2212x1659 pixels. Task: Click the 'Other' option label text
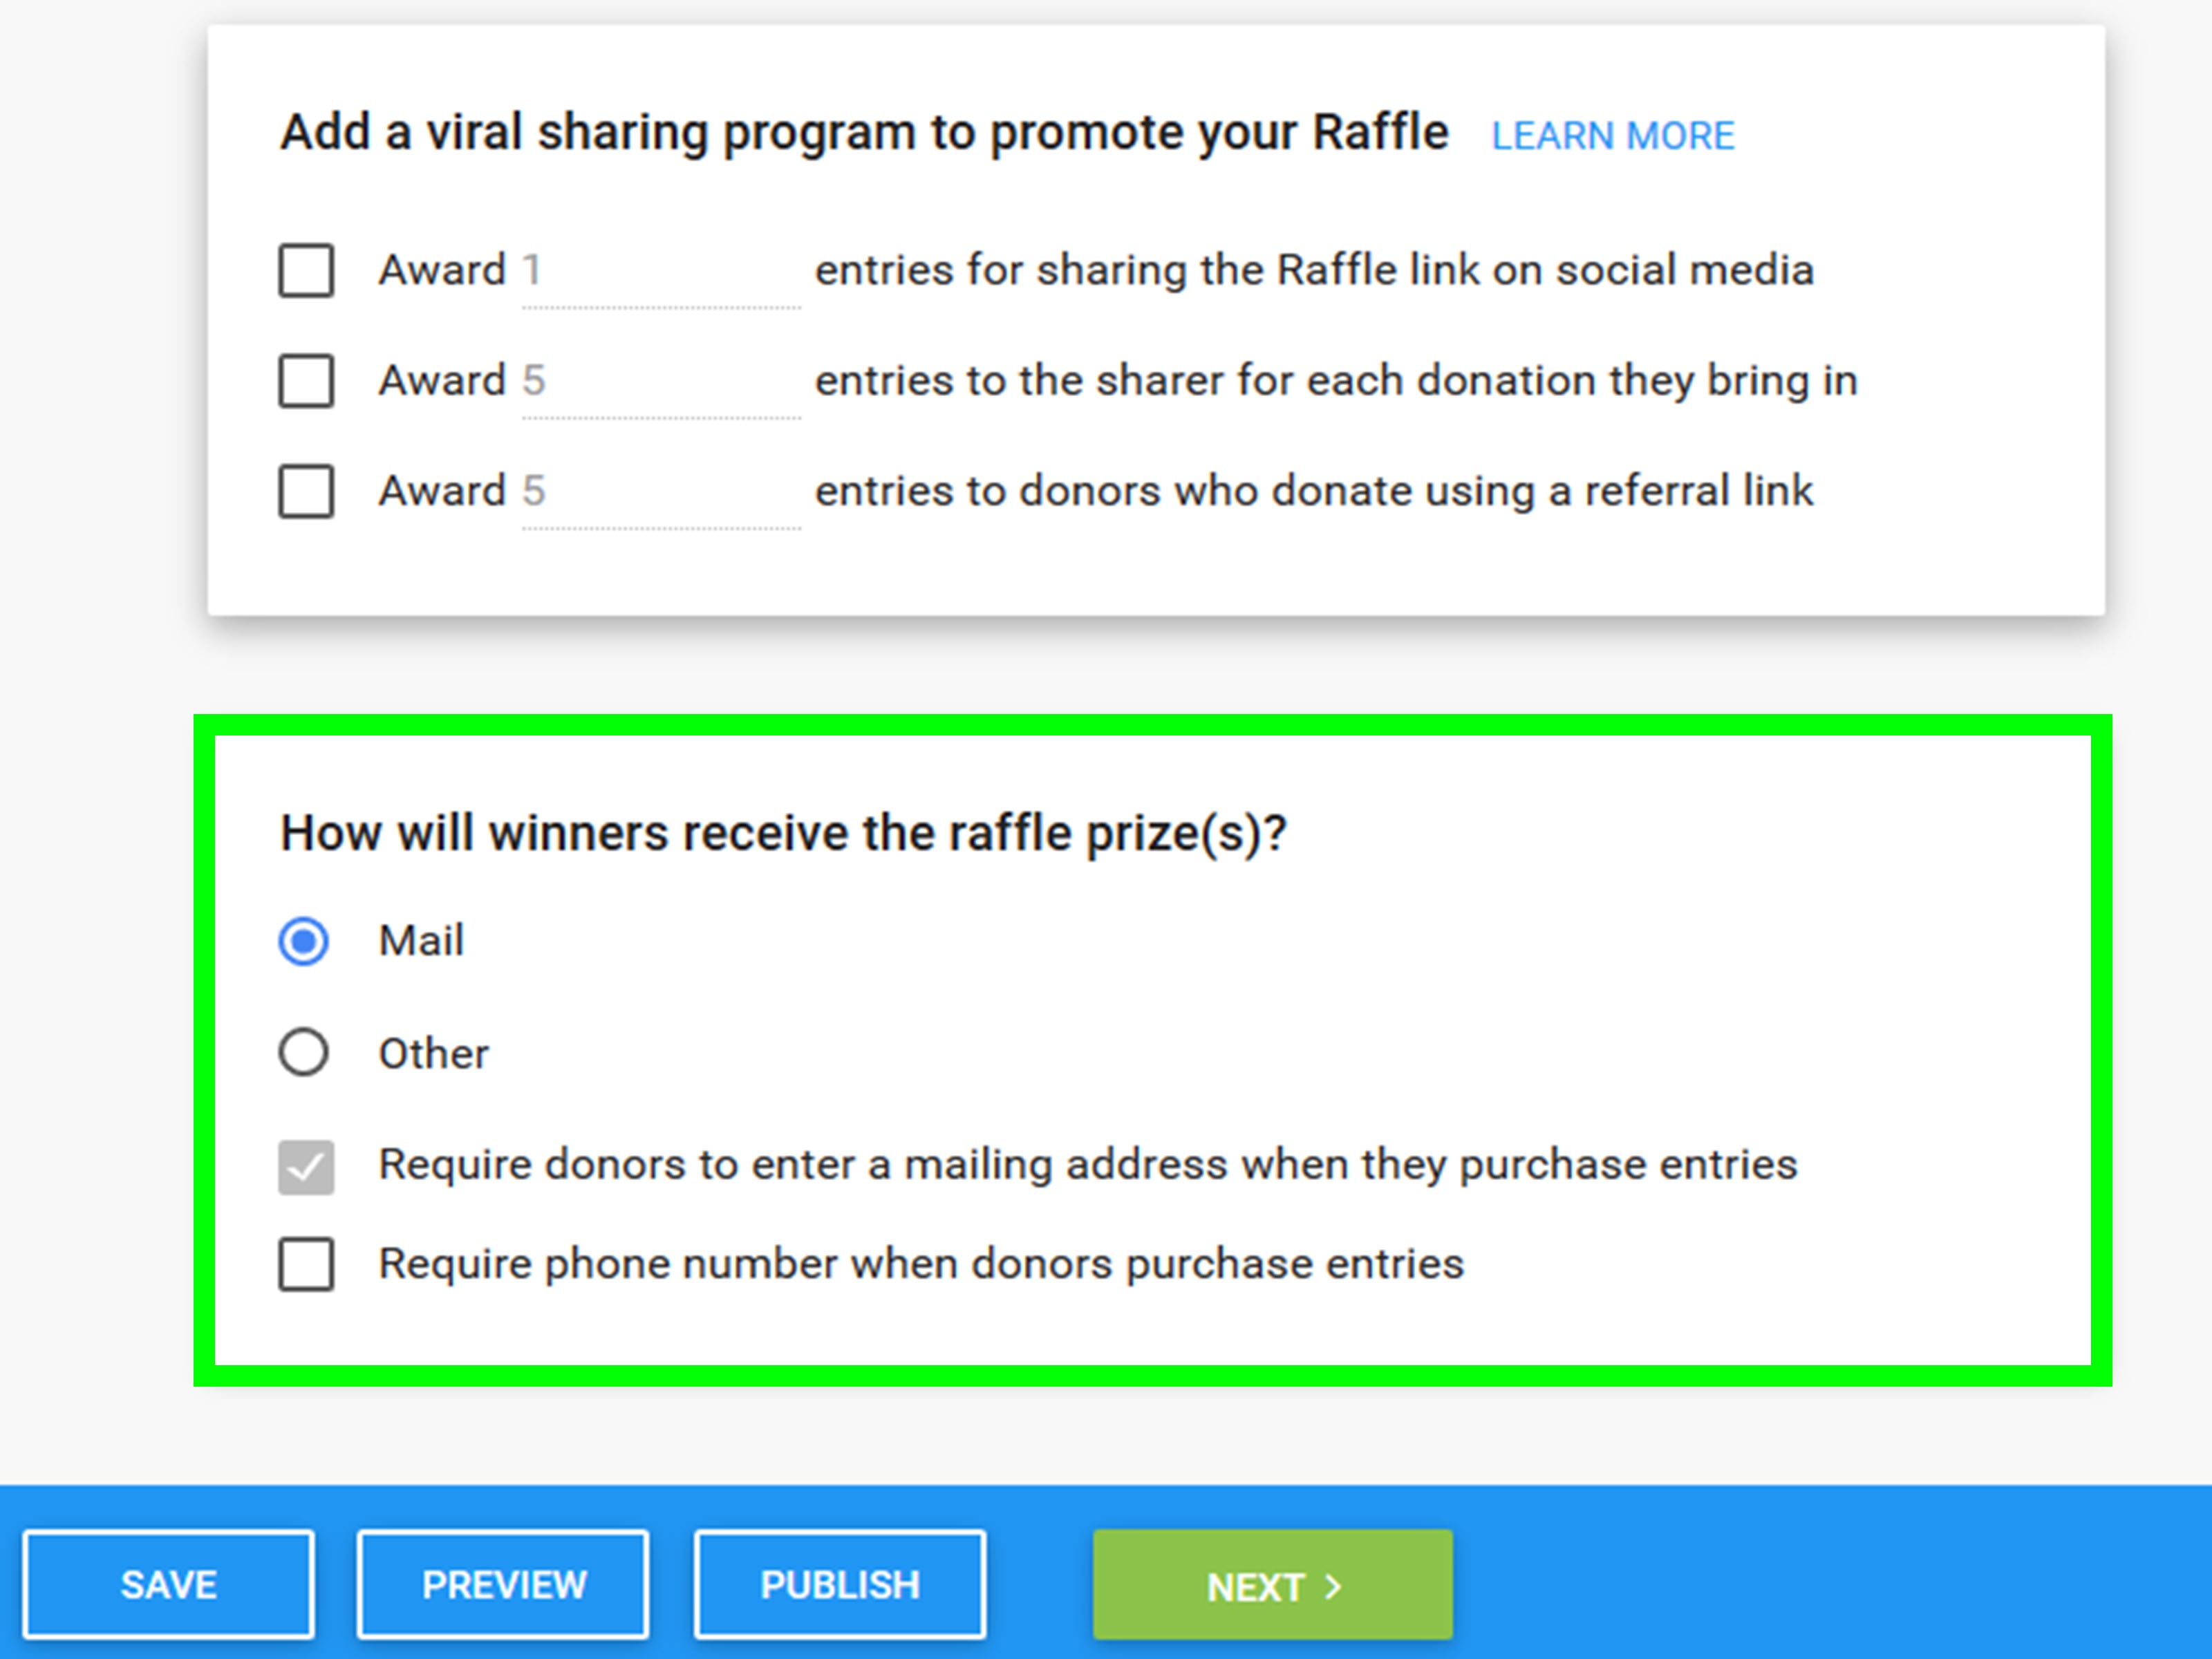pos(433,1052)
